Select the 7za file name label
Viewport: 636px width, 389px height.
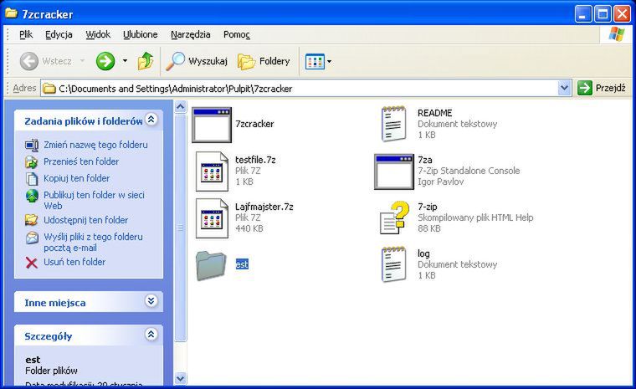(x=424, y=160)
